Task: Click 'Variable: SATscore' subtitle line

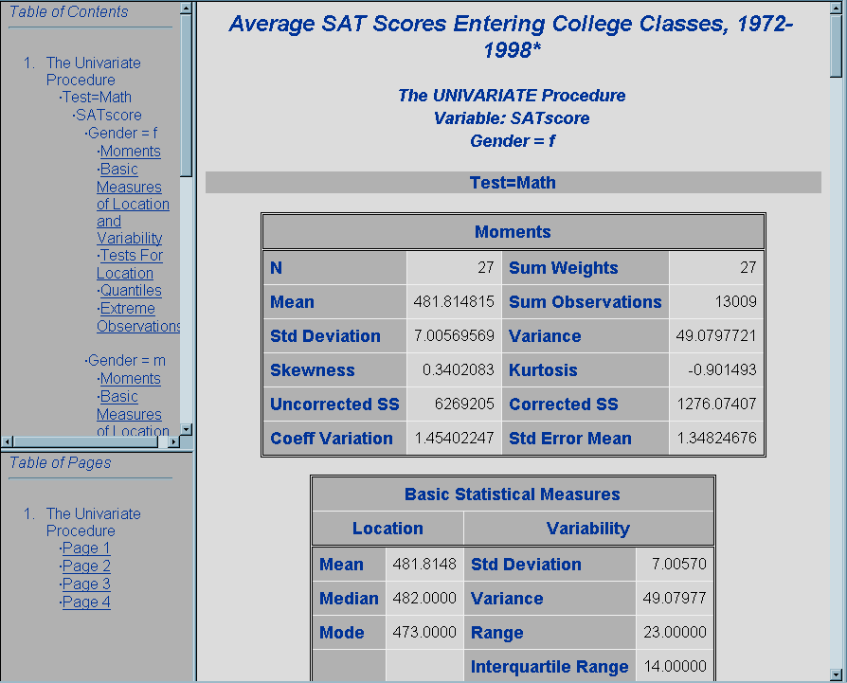Action: [x=512, y=117]
